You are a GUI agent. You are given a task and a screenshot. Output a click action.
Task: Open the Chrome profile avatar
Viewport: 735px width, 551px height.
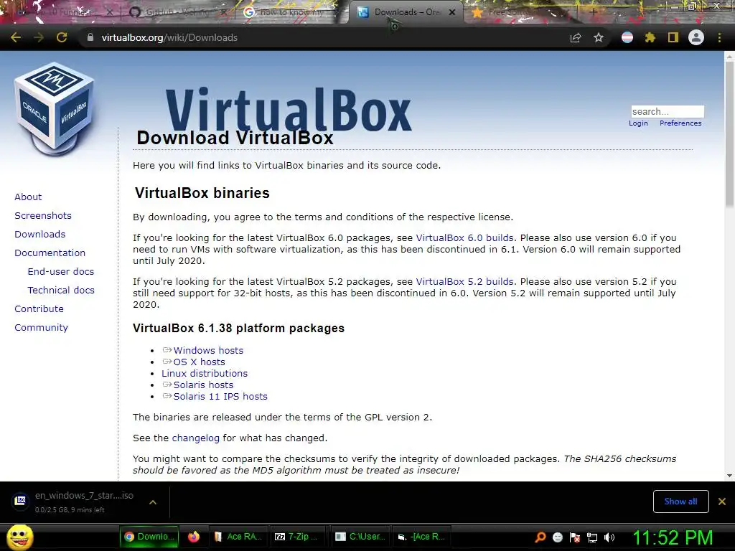pyautogui.click(x=696, y=37)
